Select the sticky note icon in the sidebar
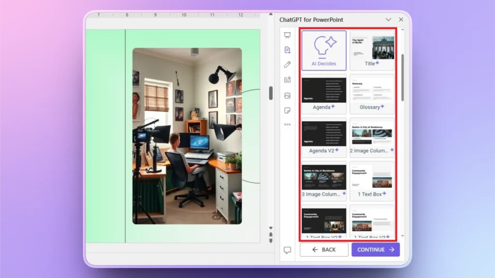The width and height of the screenshot is (495, 278). pos(288,110)
